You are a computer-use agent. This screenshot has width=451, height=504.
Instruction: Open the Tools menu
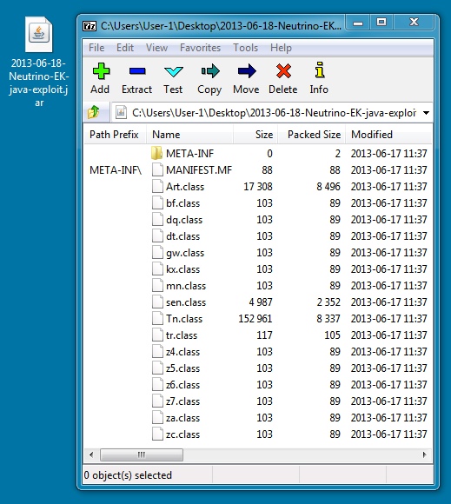click(x=246, y=48)
